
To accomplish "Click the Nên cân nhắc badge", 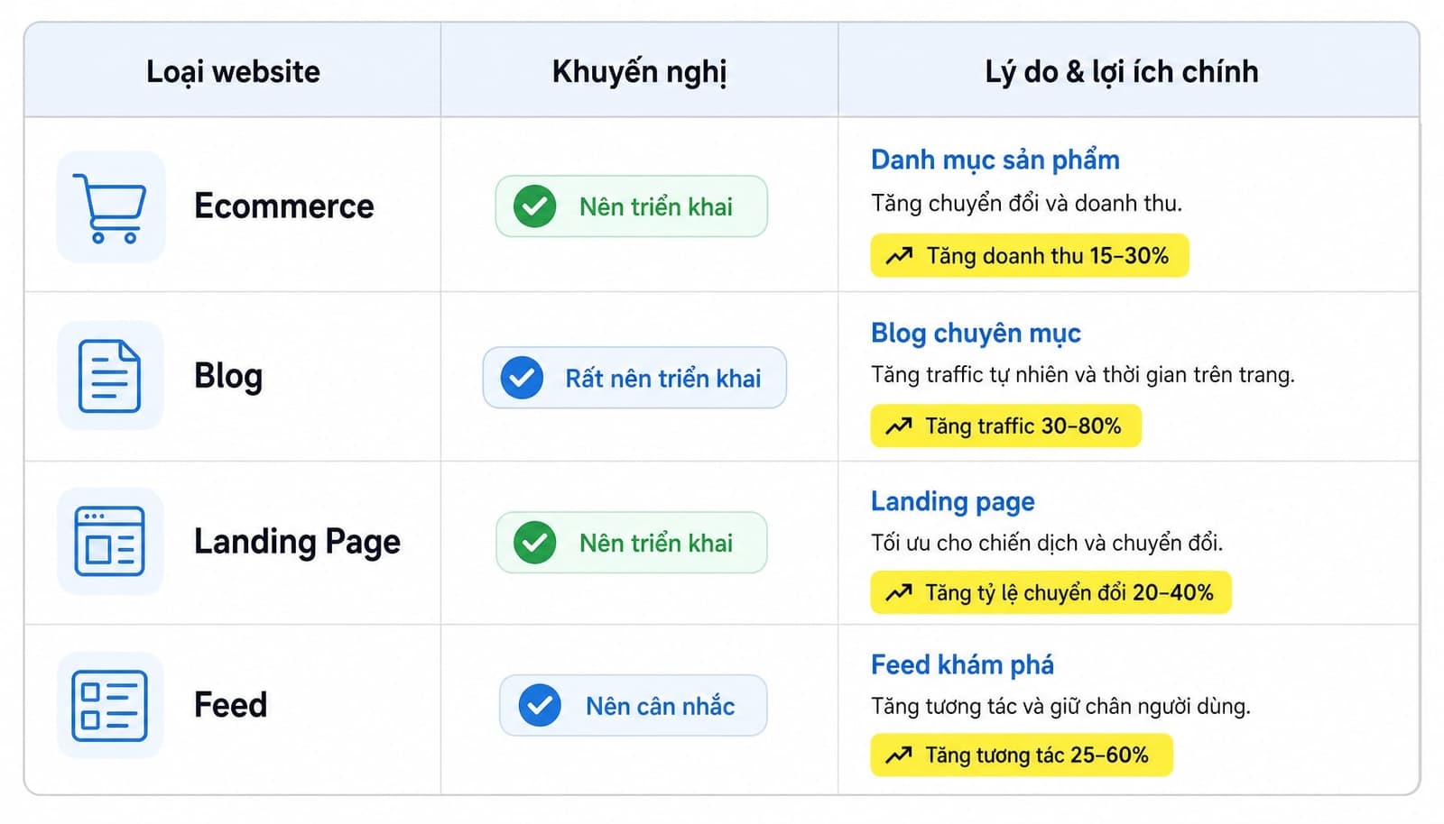I will [x=634, y=705].
